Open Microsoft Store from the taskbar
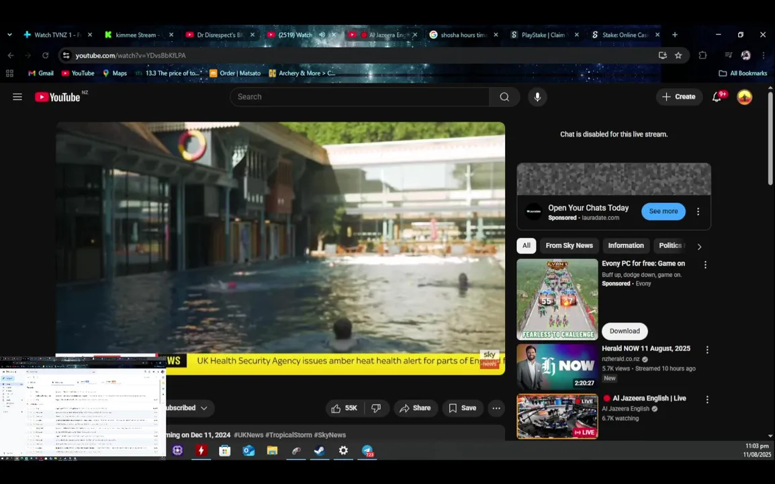775x484 pixels. click(x=225, y=451)
